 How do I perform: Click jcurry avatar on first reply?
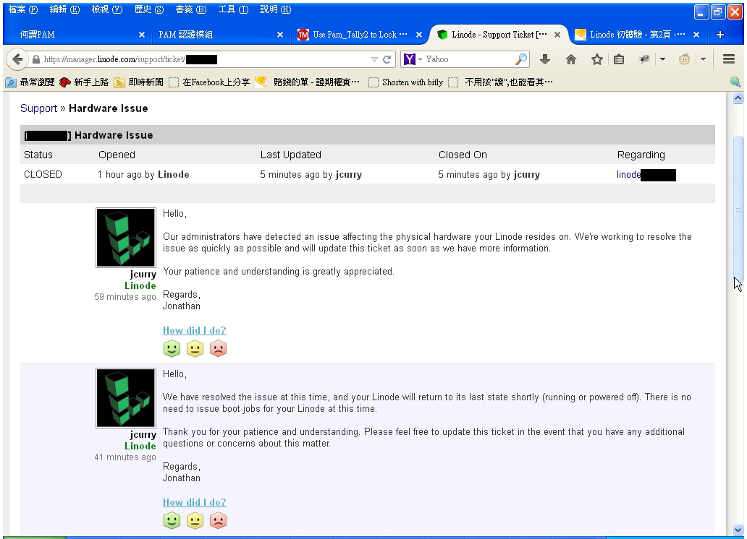click(x=126, y=238)
